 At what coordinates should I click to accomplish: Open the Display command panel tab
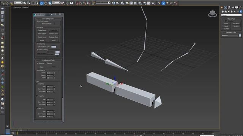pos(237,8)
